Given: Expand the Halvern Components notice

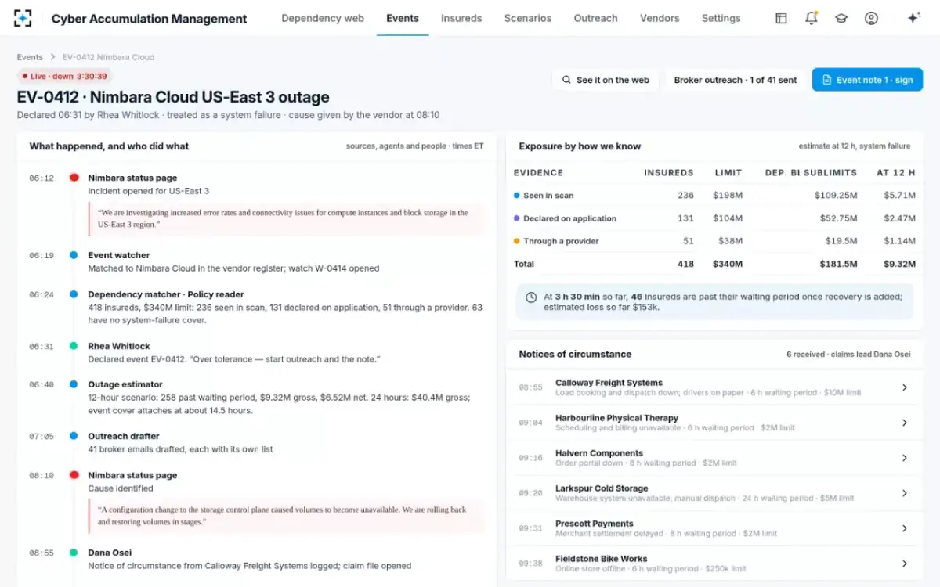Looking at the screenshot, I should (x=904, y=458).
